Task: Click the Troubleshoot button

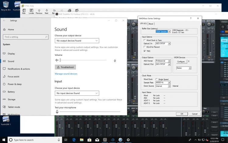Action: tap(65, 67)
